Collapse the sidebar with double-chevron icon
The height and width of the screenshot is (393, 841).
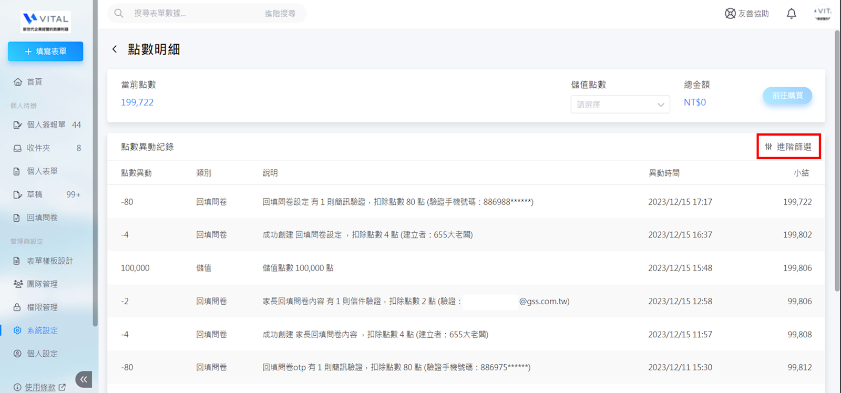(x=84, y=379)
